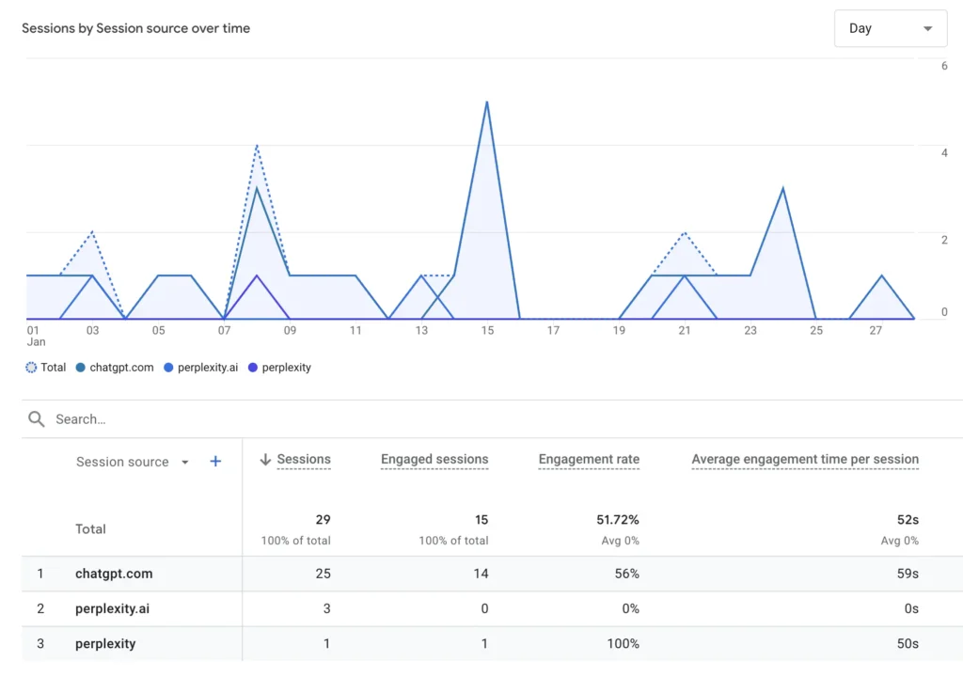The height and width of the screenshot is (677, 963).
Task: Select the chatgpt.com table row name
Action: point(114,574)
